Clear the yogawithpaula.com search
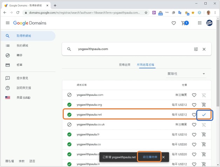 204,49
